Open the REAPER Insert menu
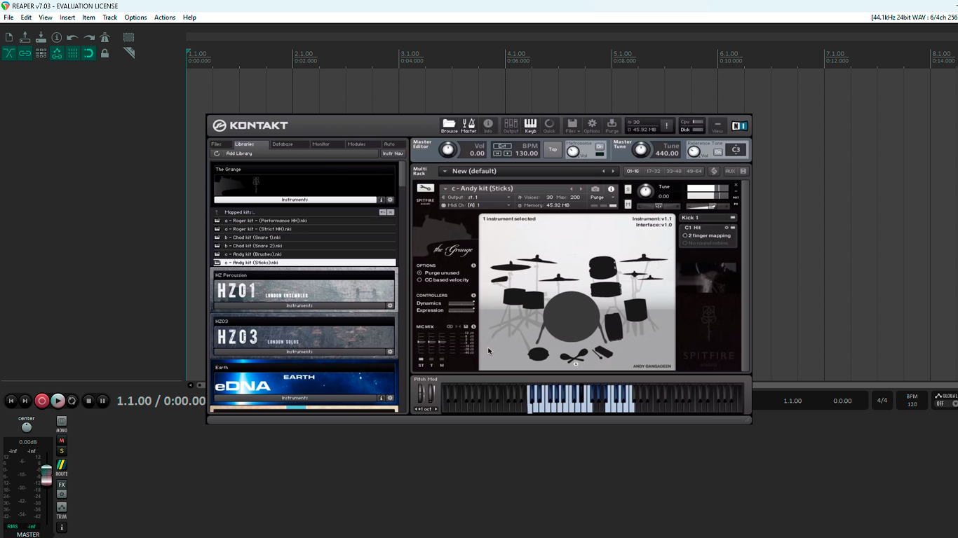The height and width of the screenshot is (538, 958). pos(67,18)
